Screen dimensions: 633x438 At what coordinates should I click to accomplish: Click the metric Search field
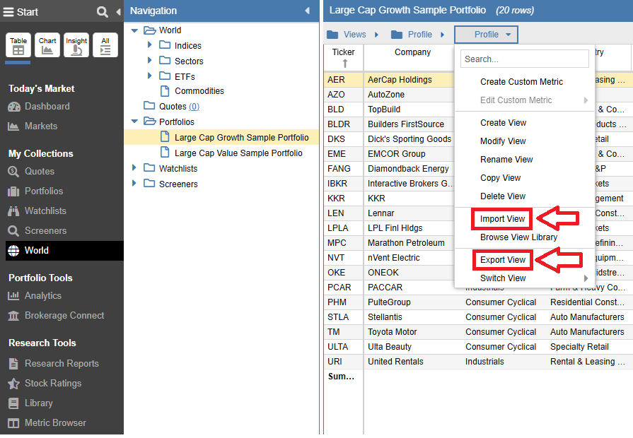(x=524, y=59)
